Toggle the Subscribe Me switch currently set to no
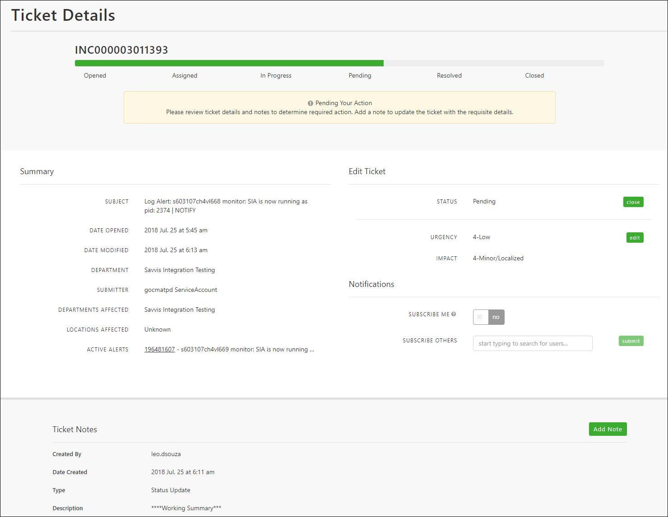The height and width of the screenshot is (517, 668). click(488, 317)
